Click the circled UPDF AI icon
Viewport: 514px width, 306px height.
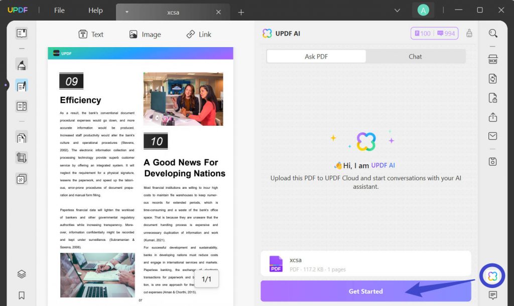491,275
